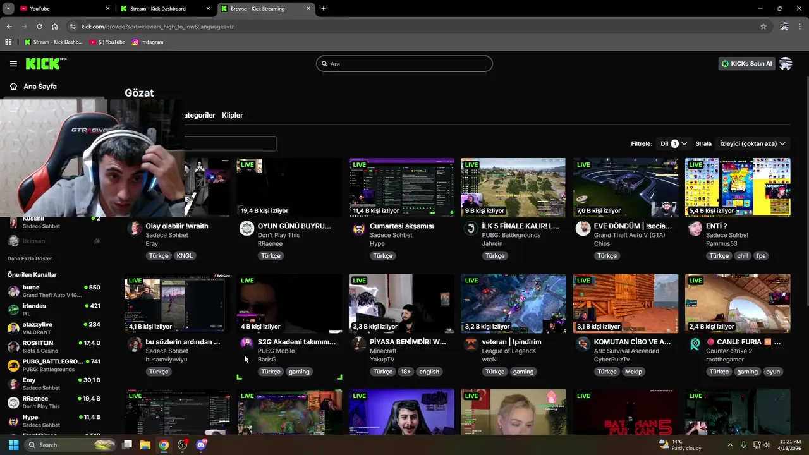Click ROSHTEIN avatar in sidebar
Image resolution: width=809 pixels, height=455 pixels.
[x=13, y=346]
